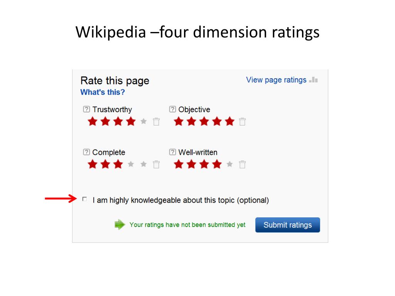The height and width of the screenshot is (296, 395).
Task: Clear the Trustworthy rating with trash icon
Action: (156, 122)
